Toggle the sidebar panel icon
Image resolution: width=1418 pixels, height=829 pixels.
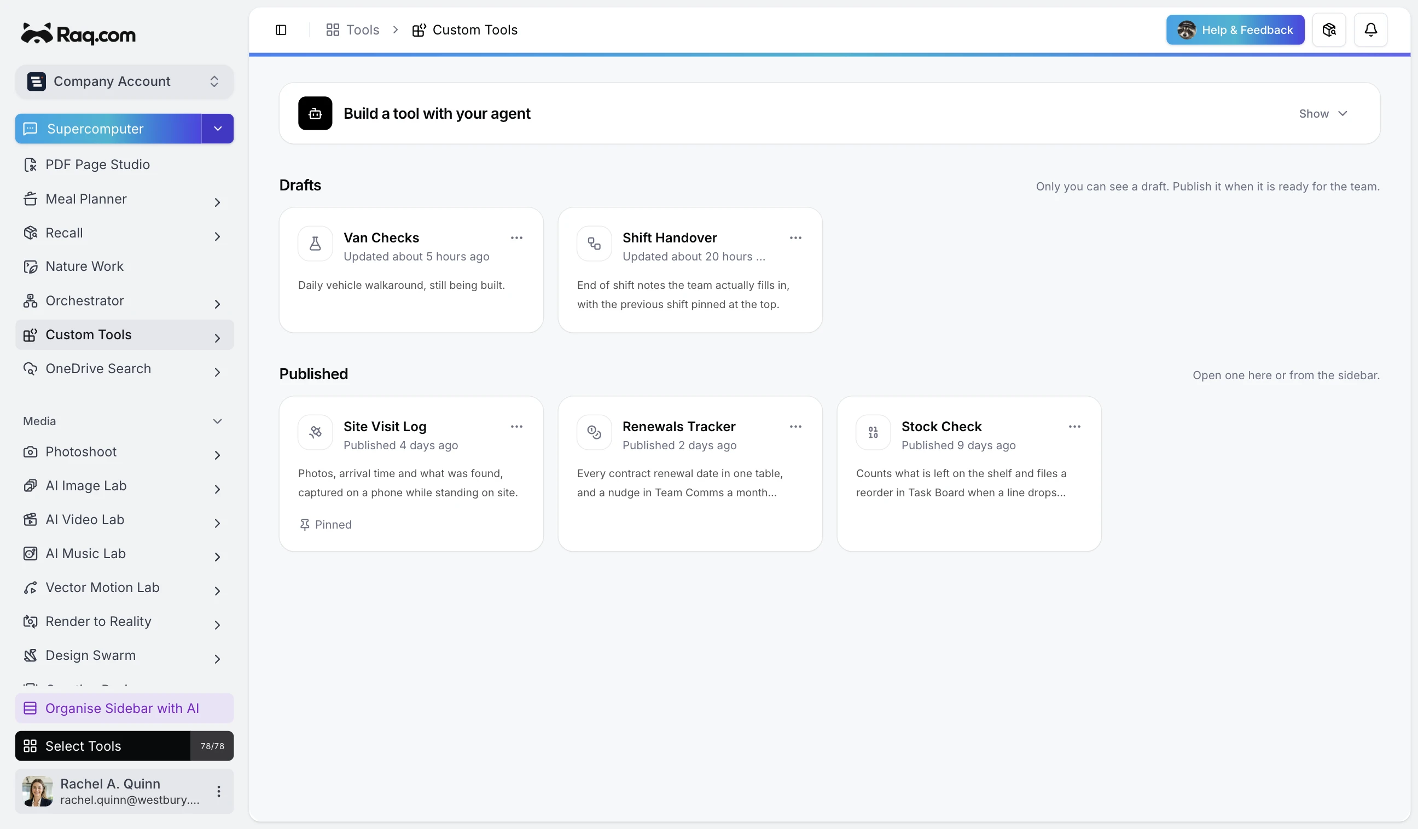(x=281, y=30)
